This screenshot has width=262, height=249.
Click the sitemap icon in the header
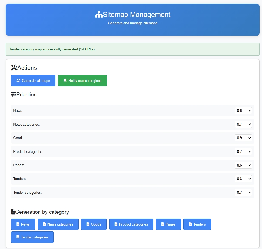tap(99, 15)
